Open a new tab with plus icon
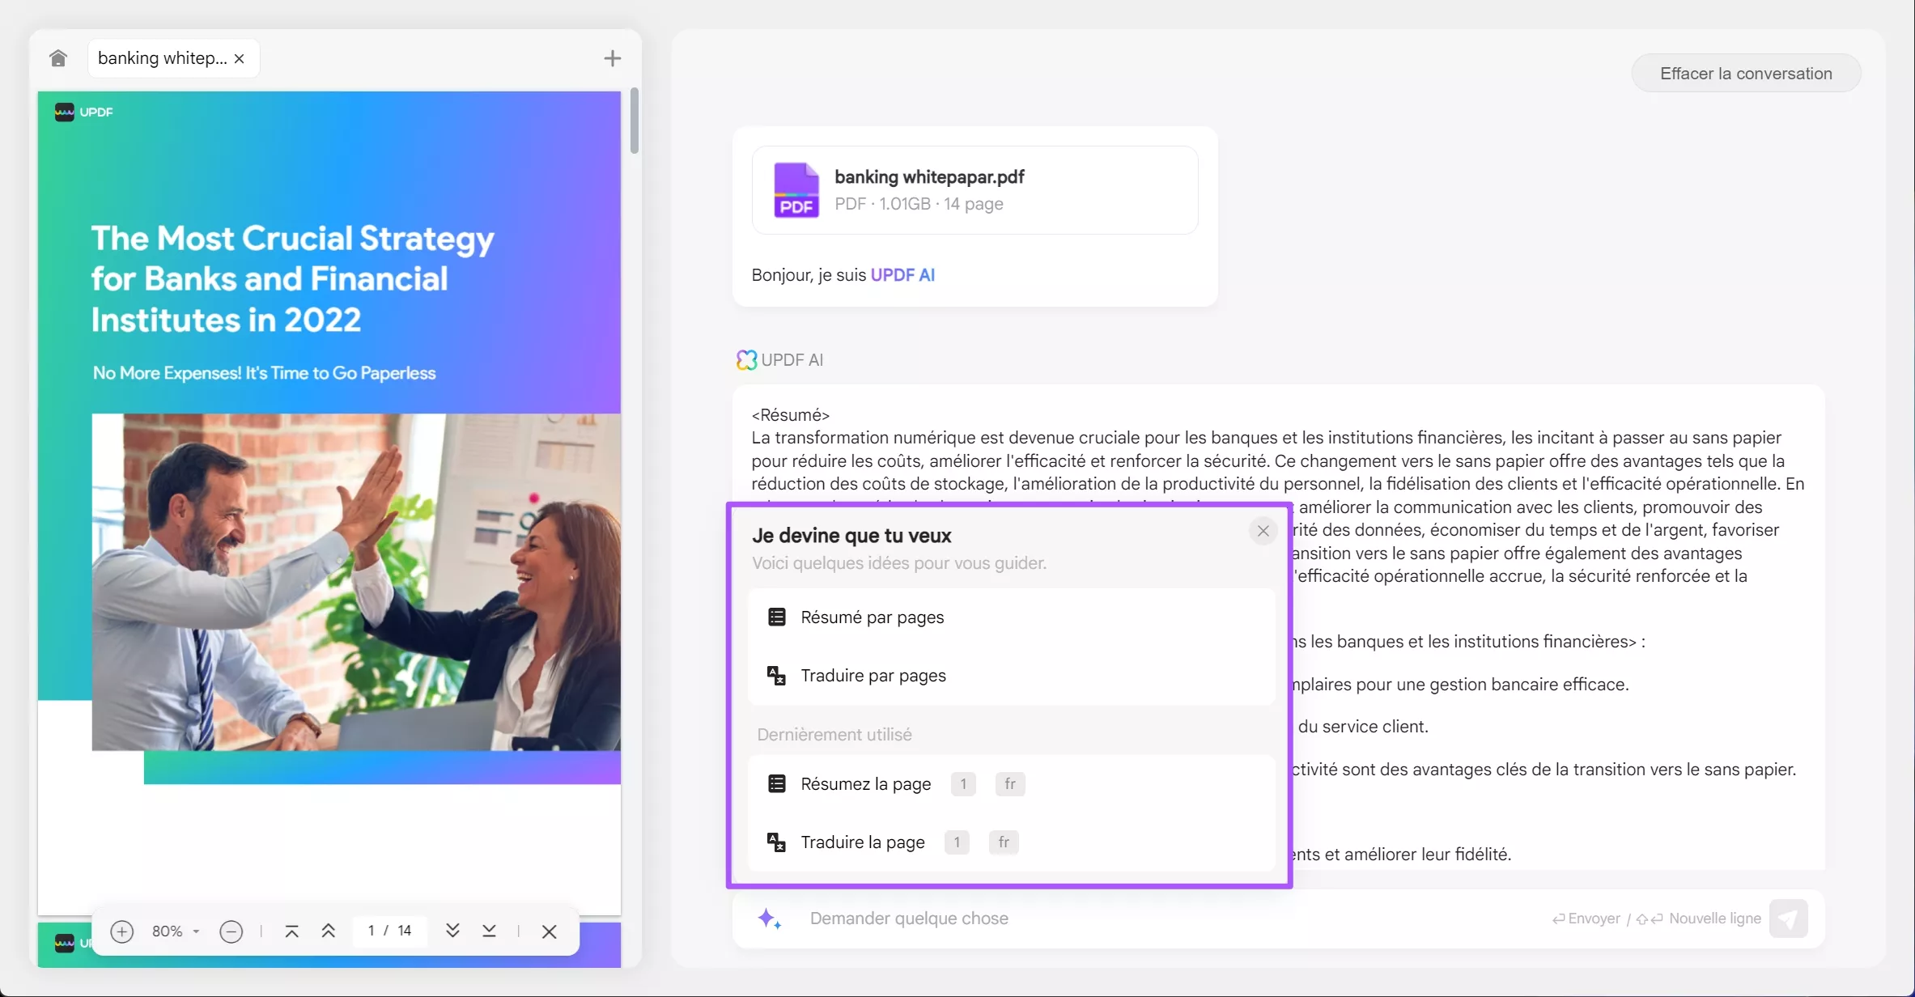This screenshot has width=1915, height=997. point(613,58)
